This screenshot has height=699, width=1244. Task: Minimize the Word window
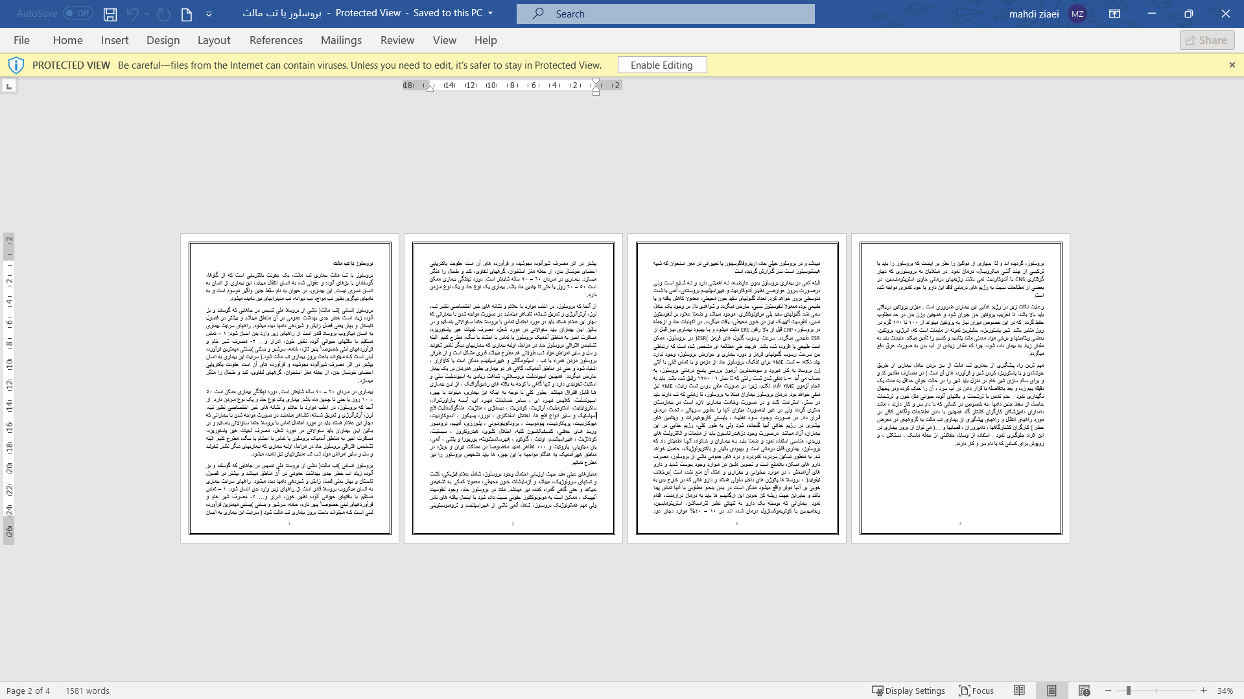tap(1151, 14)
